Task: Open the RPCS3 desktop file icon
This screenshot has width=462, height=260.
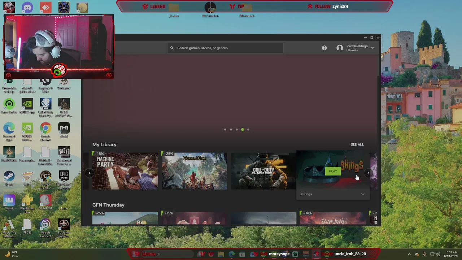Action: [27, 226]
